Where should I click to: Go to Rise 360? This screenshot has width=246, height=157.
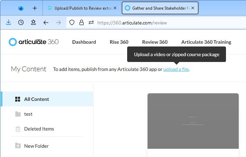[119, 42]
